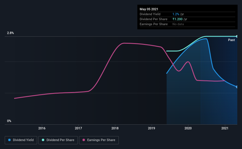The height and width of the screenshot is (149, 242).
Task: Select the 2019 axis label
Action: tap(152, 128)
